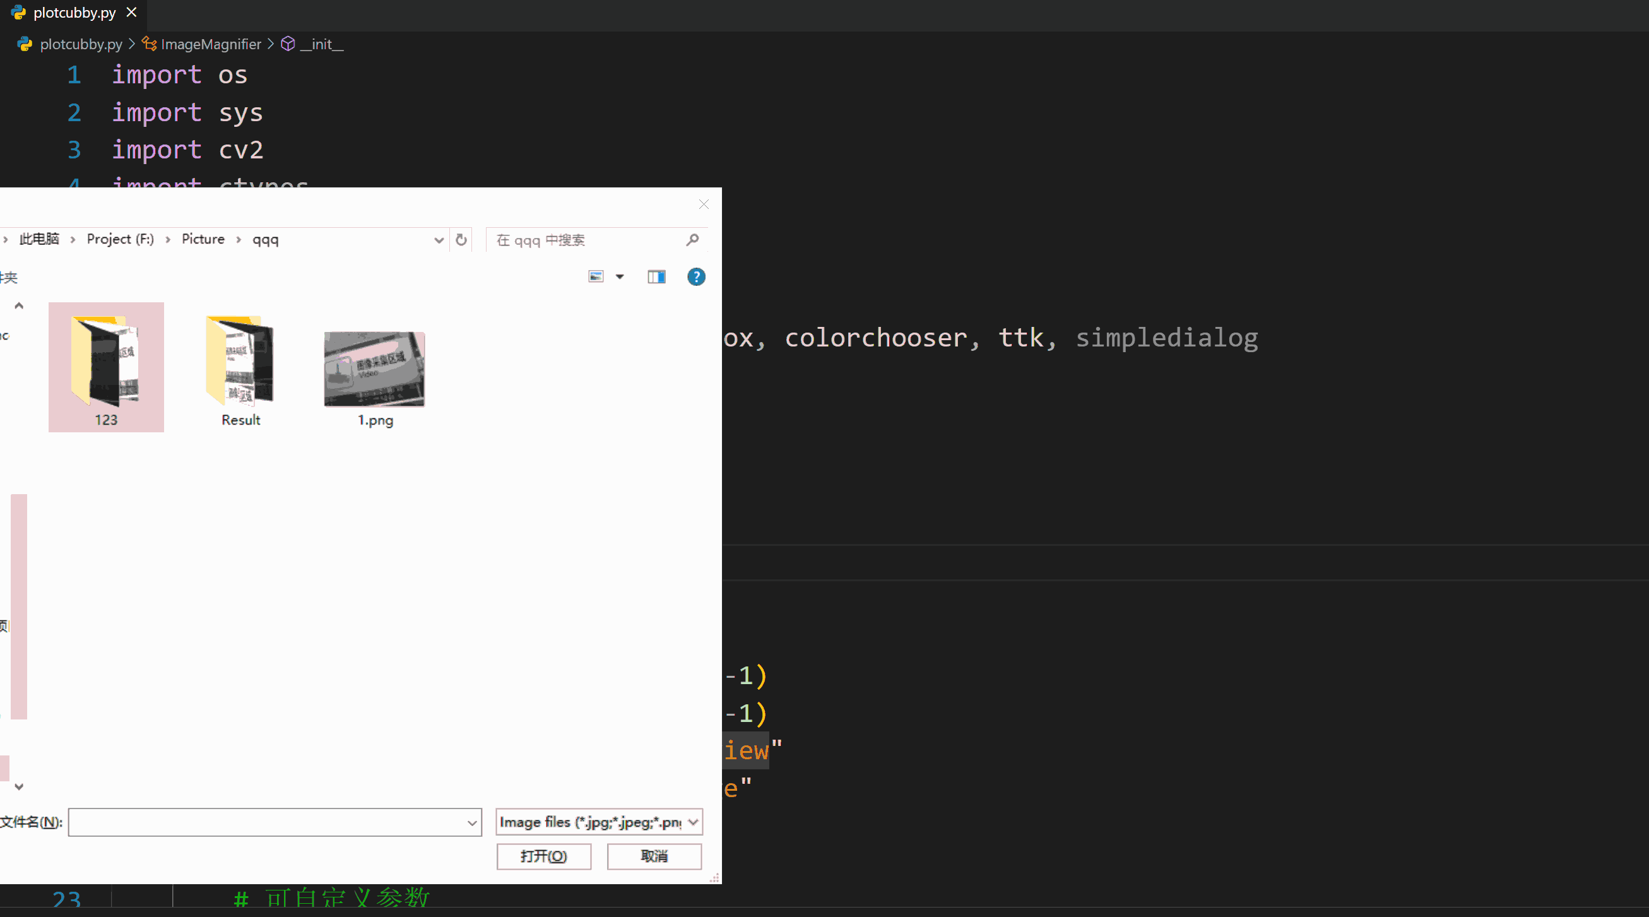Image resolution: width=1649 pixels, height=917 pixels.
Task: Select the 1.png image file
Action: click(374, 379)
